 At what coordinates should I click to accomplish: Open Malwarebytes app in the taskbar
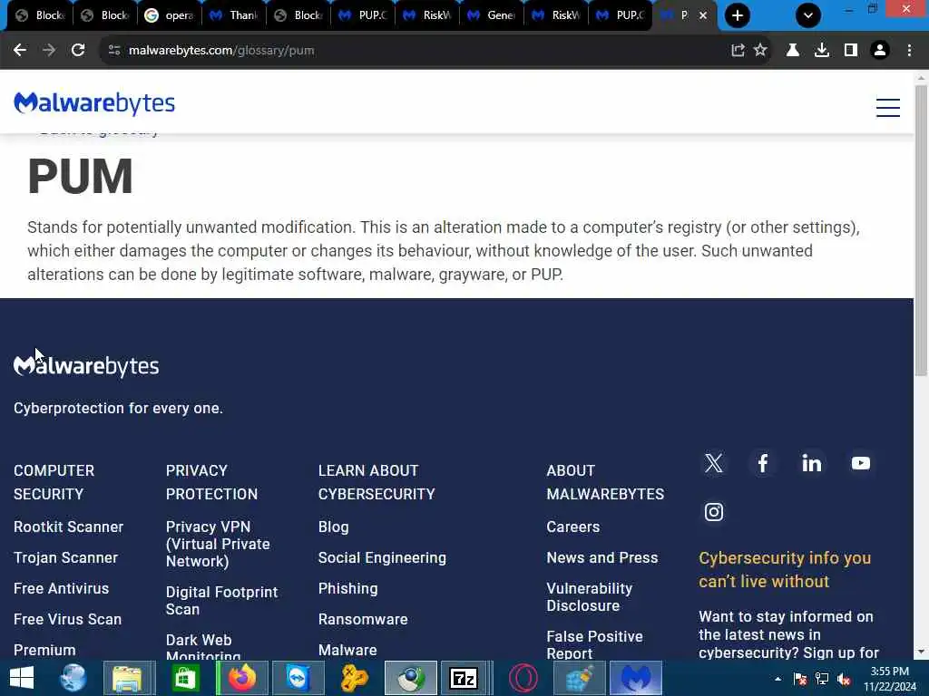(636, 678)
